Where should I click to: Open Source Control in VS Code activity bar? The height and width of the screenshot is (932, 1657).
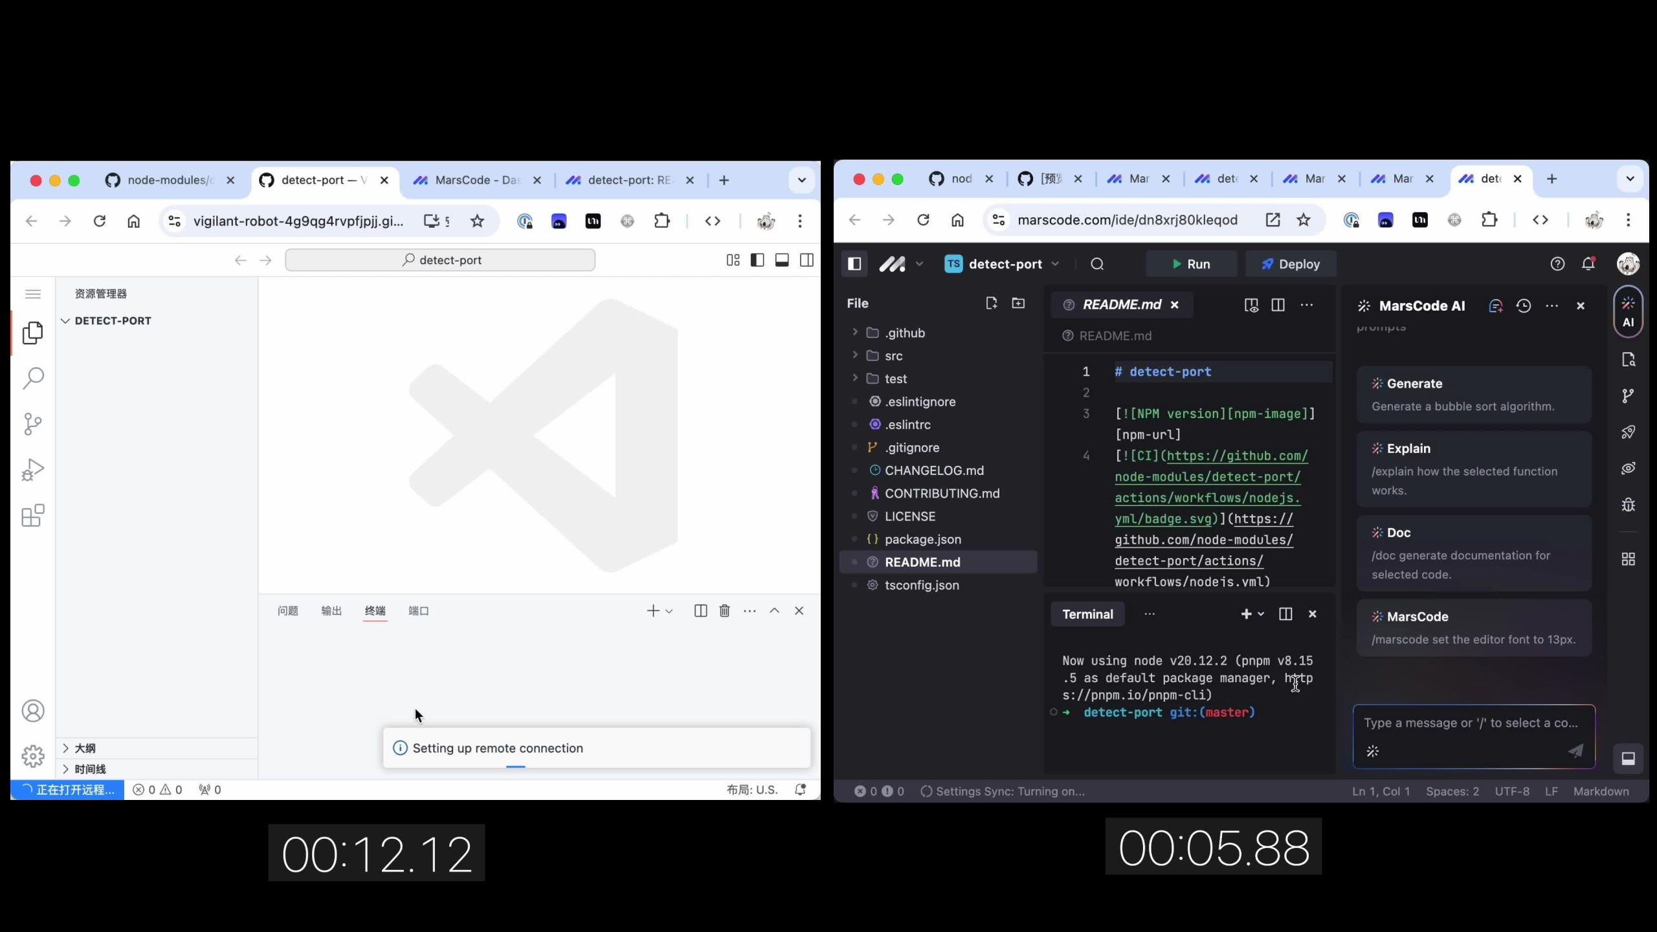(32, 424)
